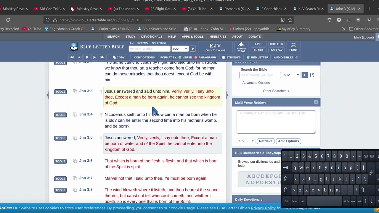This screenshot has height=213, width=379.
Task: Click the Retrieve button
Action: (266, 141)
